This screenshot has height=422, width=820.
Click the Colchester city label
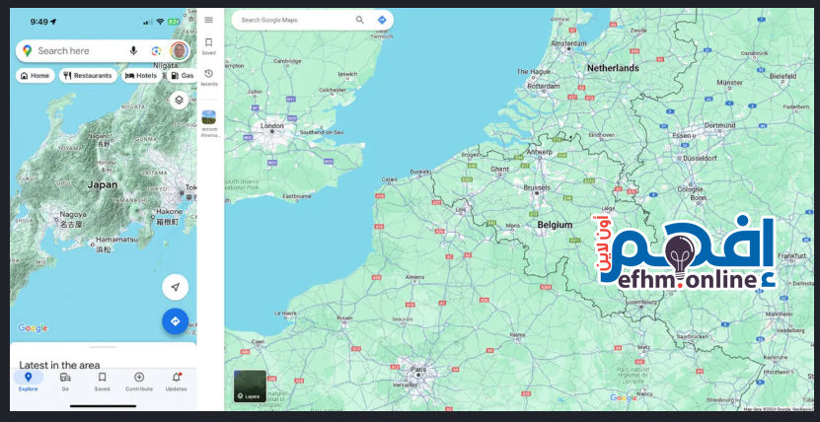point(334,90)
